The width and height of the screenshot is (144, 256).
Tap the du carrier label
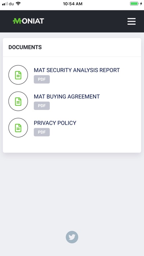[11, 4]
